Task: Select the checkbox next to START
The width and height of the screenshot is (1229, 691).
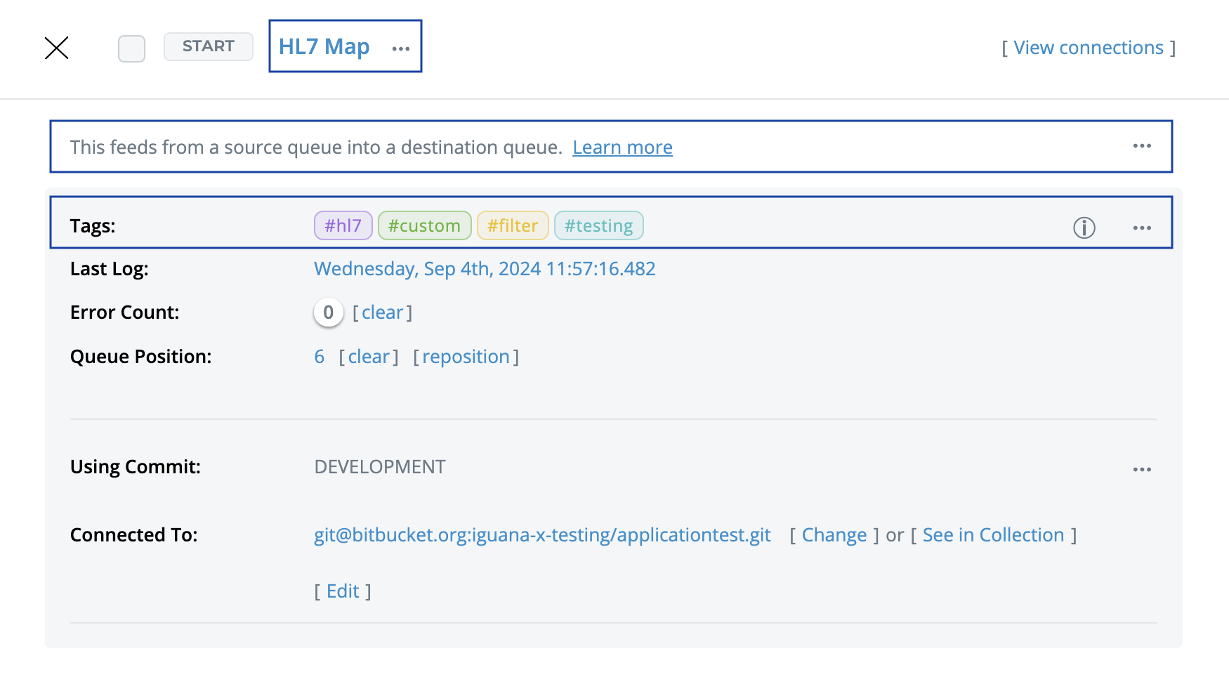Action: coord(131,48)
